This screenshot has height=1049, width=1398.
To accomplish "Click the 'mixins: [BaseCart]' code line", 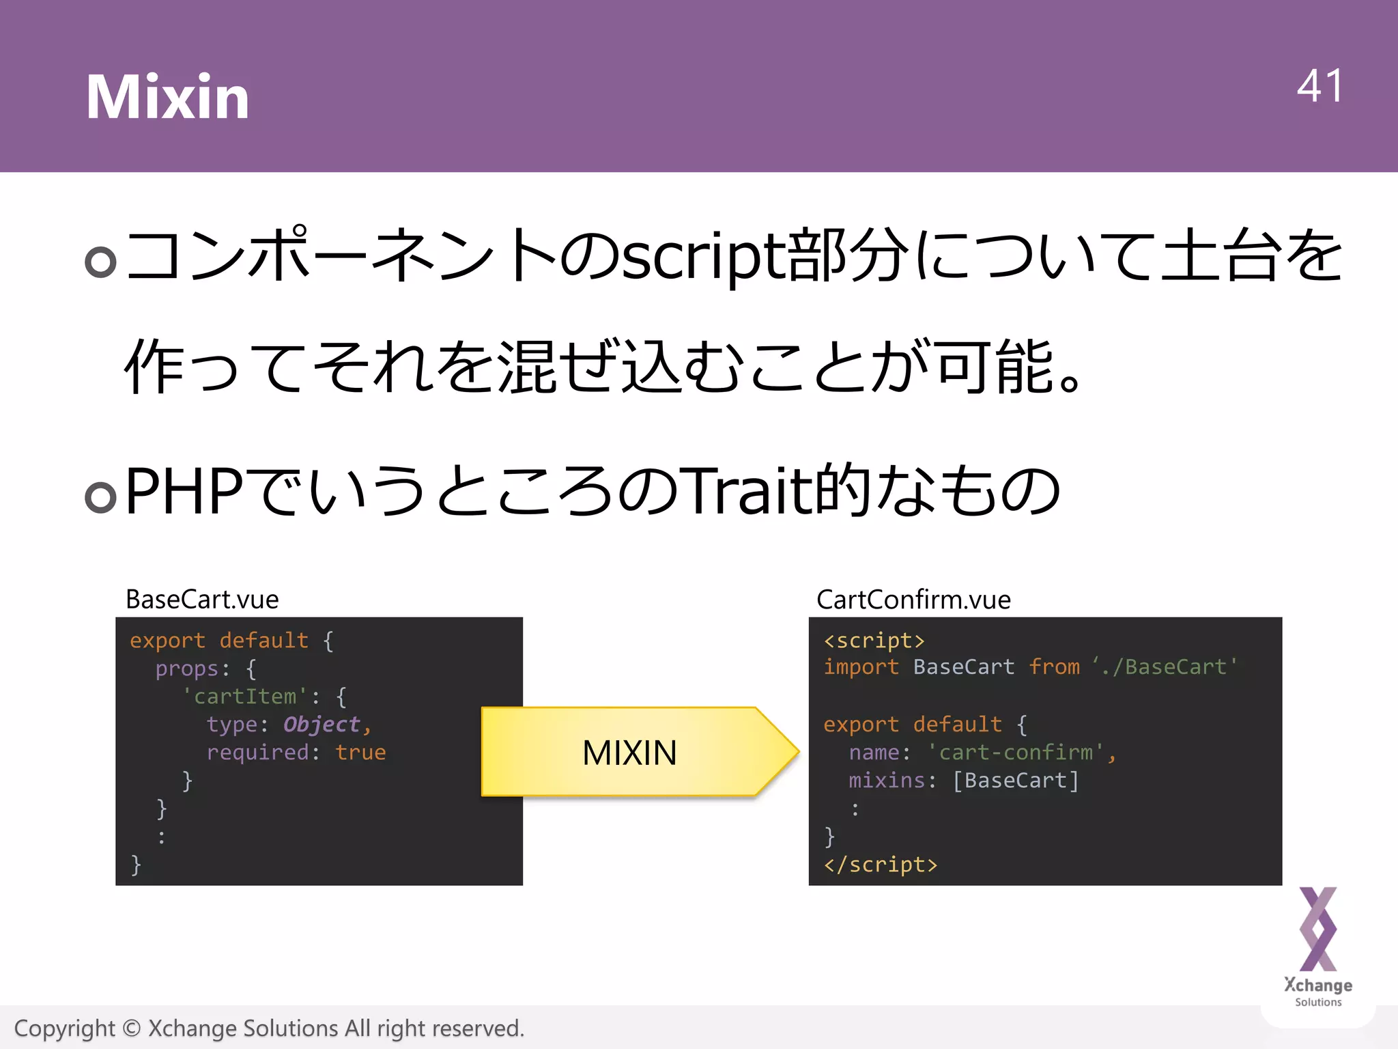I will [963, 780].
